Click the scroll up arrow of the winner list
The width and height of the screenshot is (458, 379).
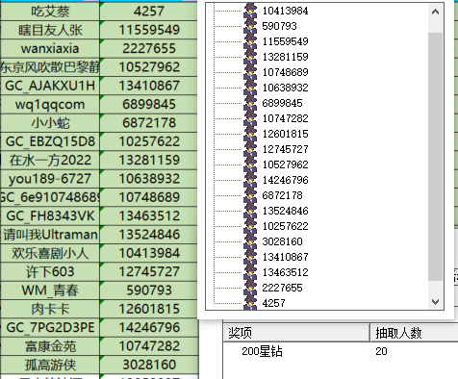[435, 12]
